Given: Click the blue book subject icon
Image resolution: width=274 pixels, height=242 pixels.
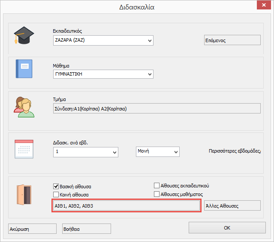Looking at the screenshot, I should click(24, 69).
